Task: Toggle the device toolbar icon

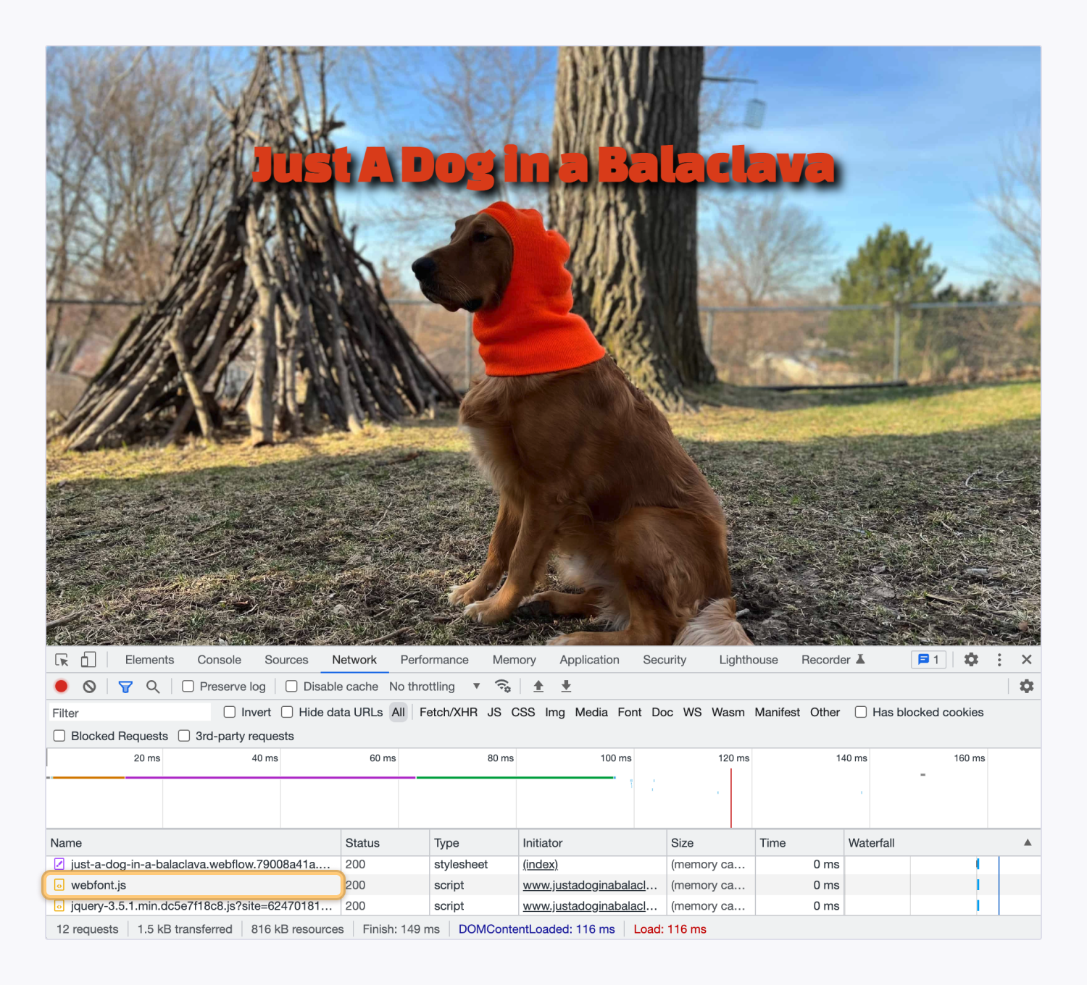Action: pos(88,660)
